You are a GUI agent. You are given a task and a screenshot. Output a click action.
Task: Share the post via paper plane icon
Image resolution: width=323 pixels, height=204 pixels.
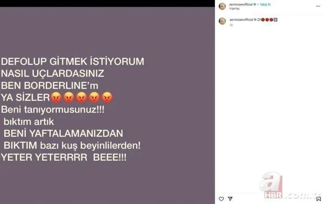tap(230, 199)
